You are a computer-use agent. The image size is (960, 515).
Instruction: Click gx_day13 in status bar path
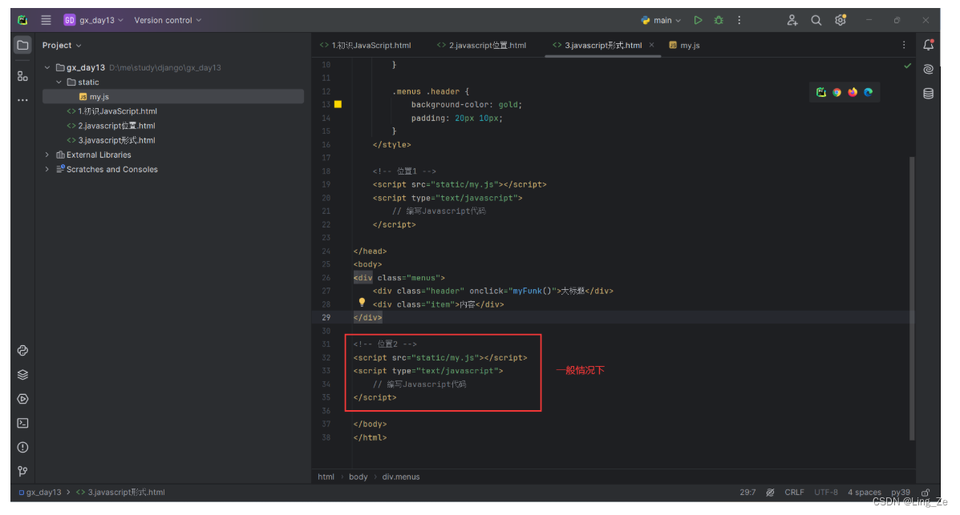40,493
